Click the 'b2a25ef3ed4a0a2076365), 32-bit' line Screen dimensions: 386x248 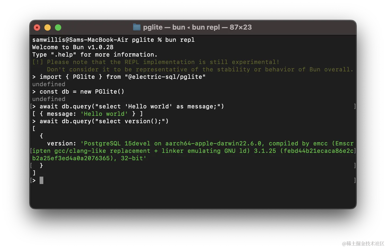(x=89, y=158)
